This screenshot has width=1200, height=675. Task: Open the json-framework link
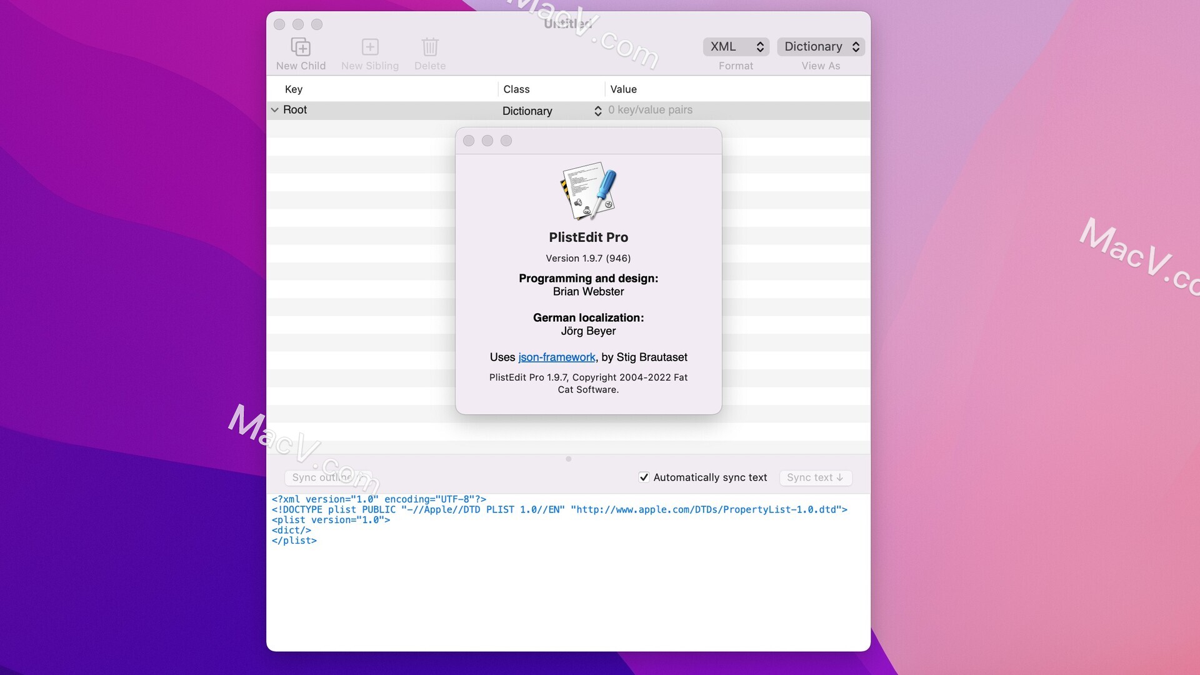[x=556, y=357]
